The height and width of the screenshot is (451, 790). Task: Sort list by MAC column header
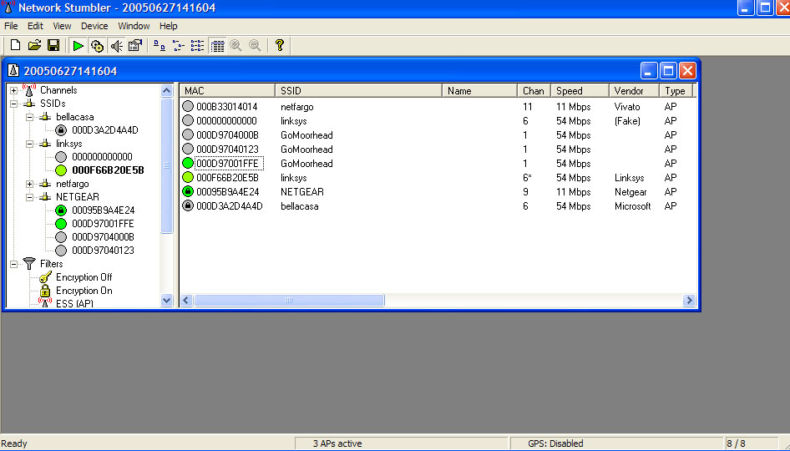click(227, 91)
